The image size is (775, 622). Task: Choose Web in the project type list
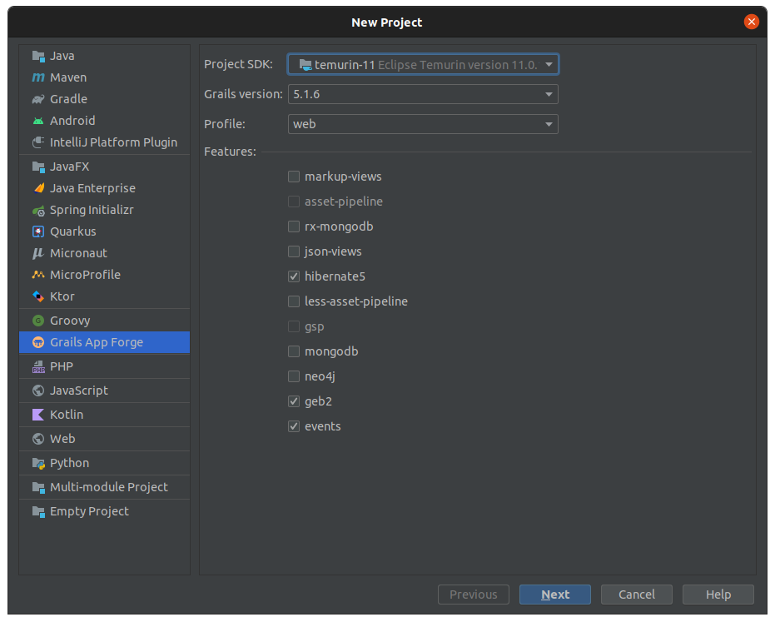click(x=104, y=439)
